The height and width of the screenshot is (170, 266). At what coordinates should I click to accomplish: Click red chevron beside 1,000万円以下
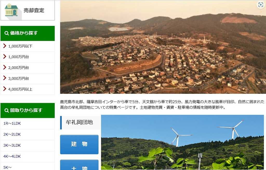5,46
